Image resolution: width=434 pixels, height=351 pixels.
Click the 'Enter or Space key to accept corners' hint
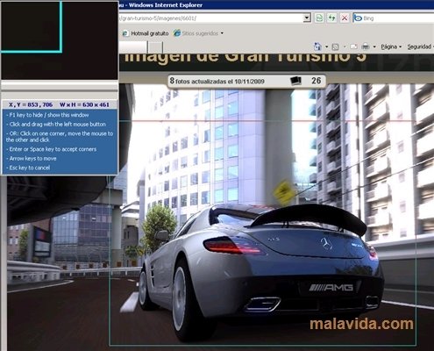tap(52, 149)
